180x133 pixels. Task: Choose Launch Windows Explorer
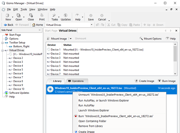pos(119,110)
